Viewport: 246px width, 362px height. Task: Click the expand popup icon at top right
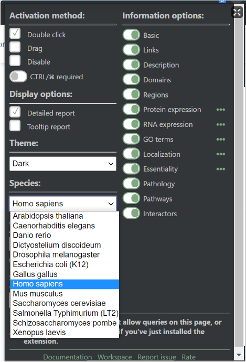(237, 12)
